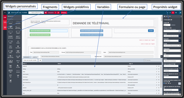184x98 pixels.
Task: Toggle binding on Caché property
Action: [180, 36]
